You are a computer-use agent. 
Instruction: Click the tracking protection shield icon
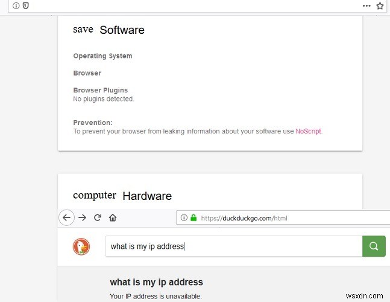[x=25, y=5]
